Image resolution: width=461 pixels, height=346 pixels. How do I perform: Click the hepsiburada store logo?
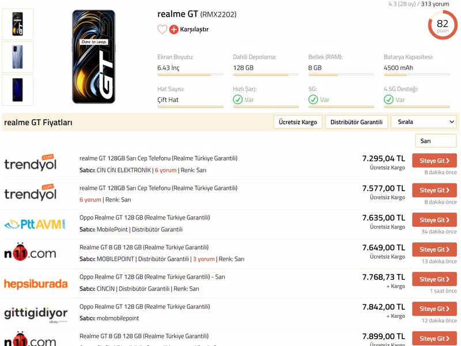tap(36, 283)
